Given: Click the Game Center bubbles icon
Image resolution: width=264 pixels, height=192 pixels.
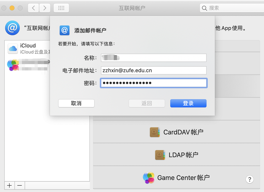Looking at the screenshot, I should click(148, 178).
